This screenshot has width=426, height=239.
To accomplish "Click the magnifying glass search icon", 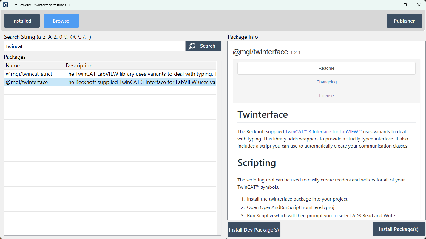I will [192, 46].
